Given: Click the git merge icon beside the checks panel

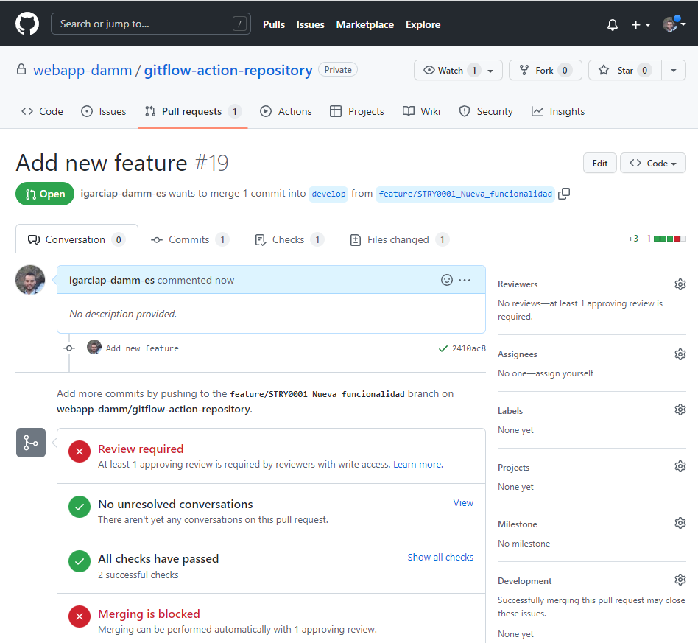Looking at the screenshot, I should tap(30, 443).
